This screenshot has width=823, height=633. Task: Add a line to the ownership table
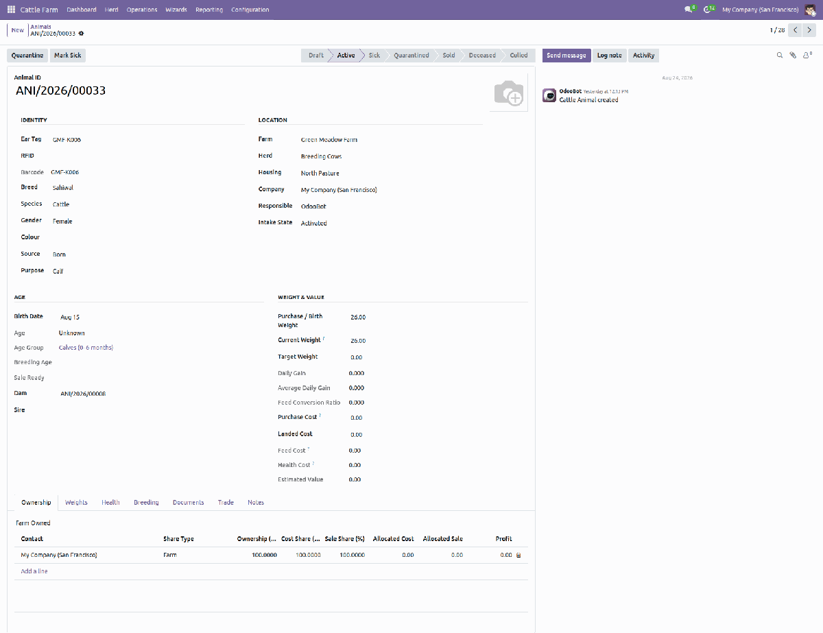[x=34, y=571]
